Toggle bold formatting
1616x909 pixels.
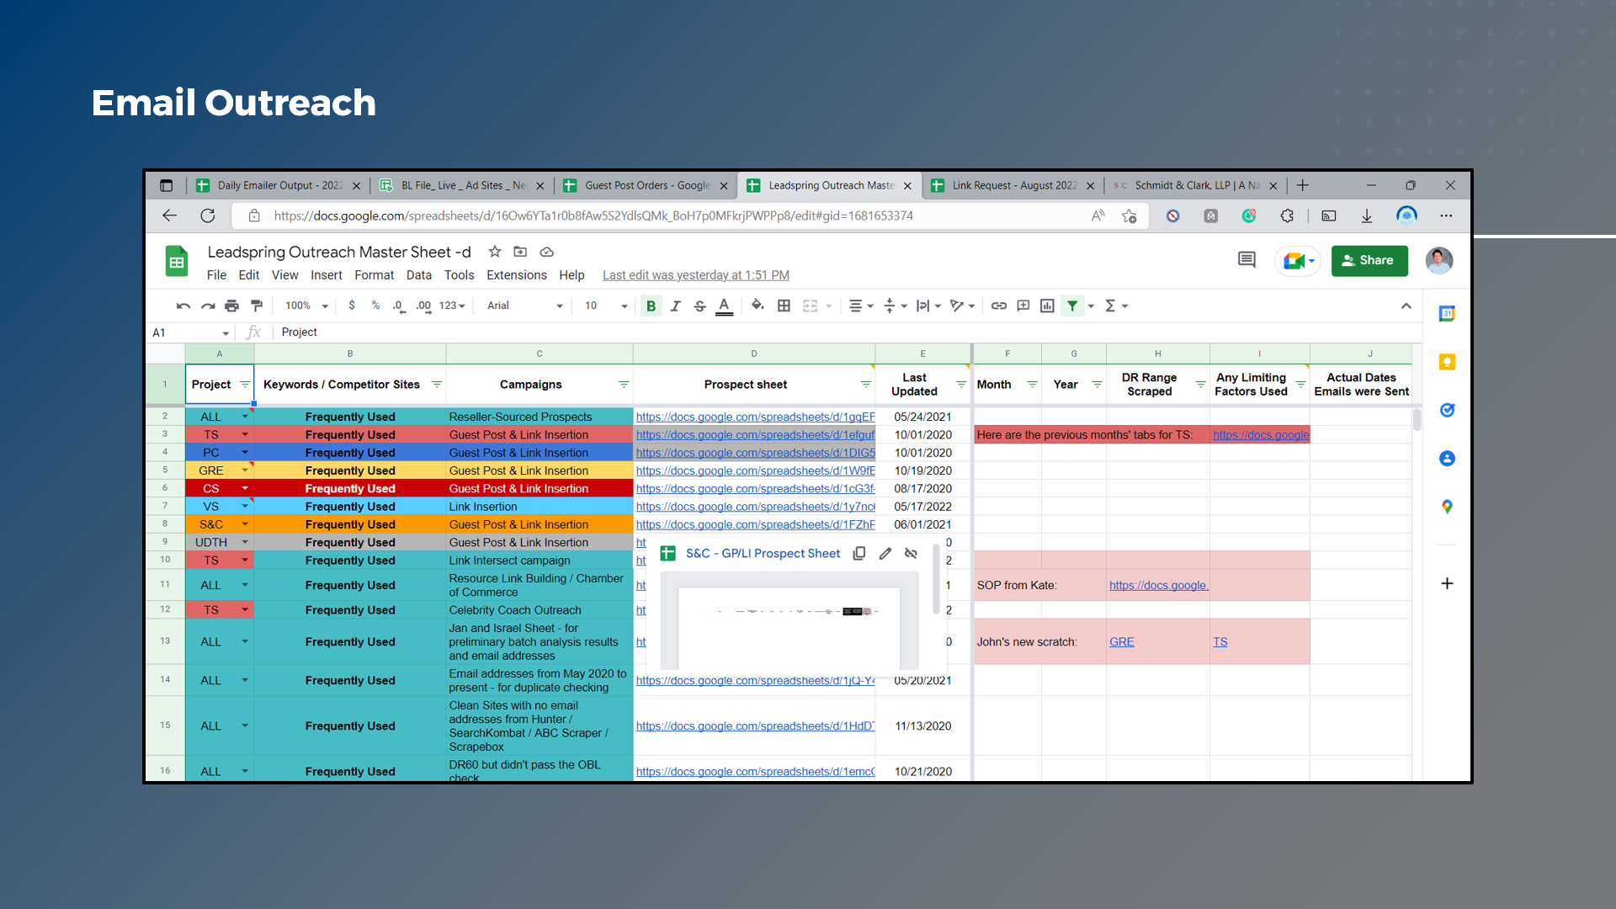tap(651, 306)
